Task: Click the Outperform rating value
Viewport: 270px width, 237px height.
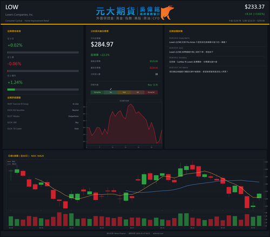Action: click(x=73, y=116)
